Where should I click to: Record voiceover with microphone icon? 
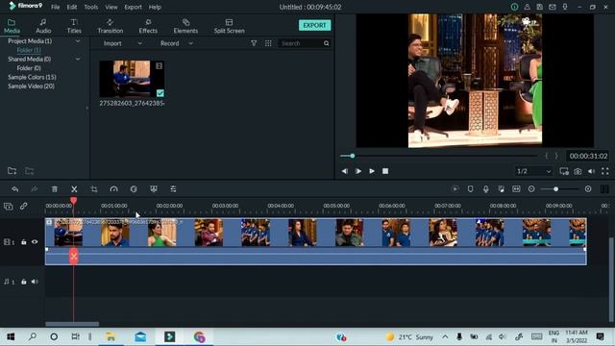click(x=485, y=189)
